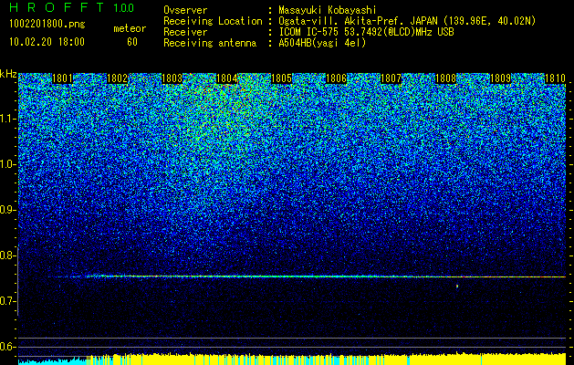The width and height of the screenshot is (574, 365).
Task: Click the 1801 time marker
Action: pos(63,78)
